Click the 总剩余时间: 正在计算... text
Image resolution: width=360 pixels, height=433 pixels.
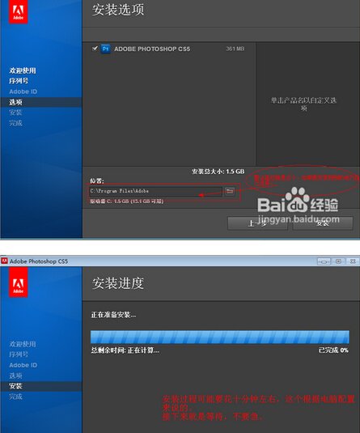[x=125, y=350]
